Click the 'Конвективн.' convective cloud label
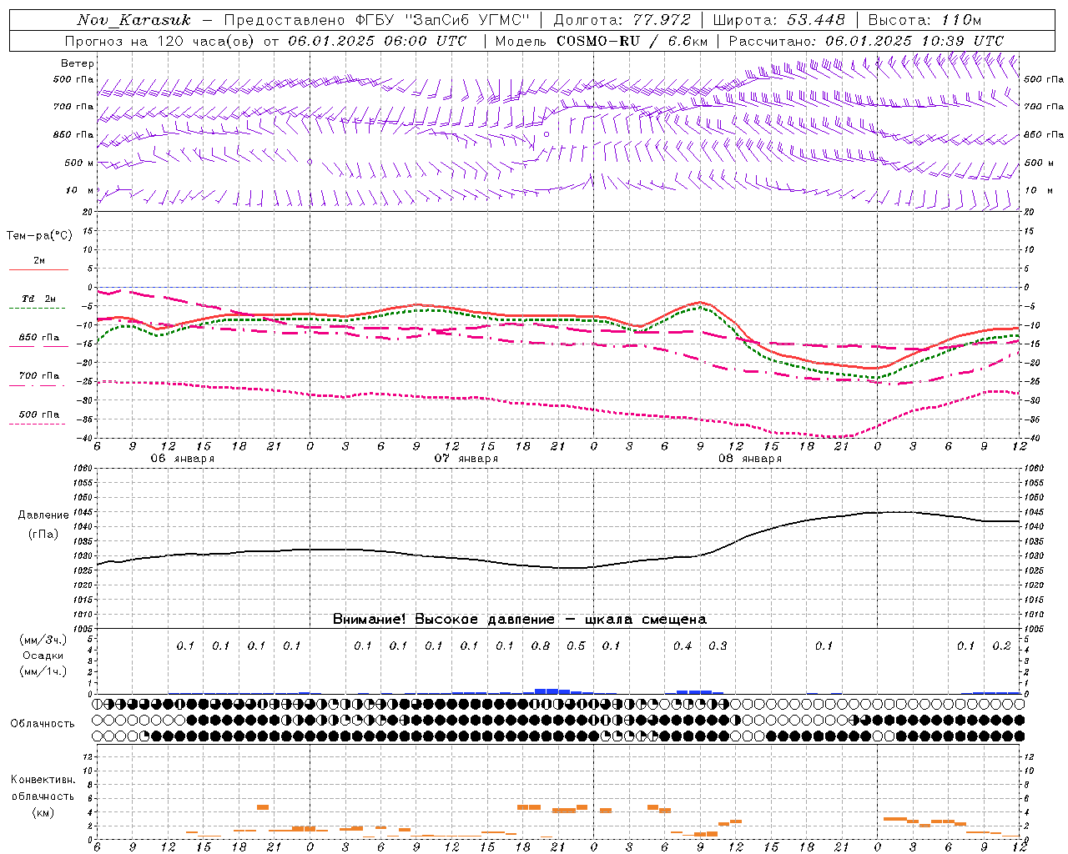 [x=43, y=780]
